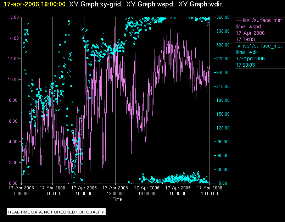Click the 8:00:00 time axis label
This screenshot has height=222, width=285.
click(x=52, y=194)
